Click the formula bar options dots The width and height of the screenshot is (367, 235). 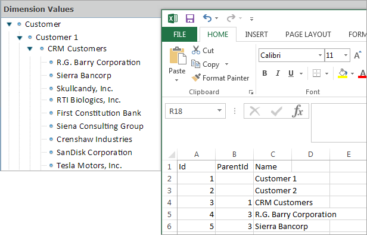pos(235,111)
